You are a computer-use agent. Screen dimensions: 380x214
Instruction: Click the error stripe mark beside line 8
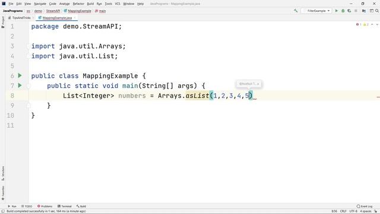point(378,97)
